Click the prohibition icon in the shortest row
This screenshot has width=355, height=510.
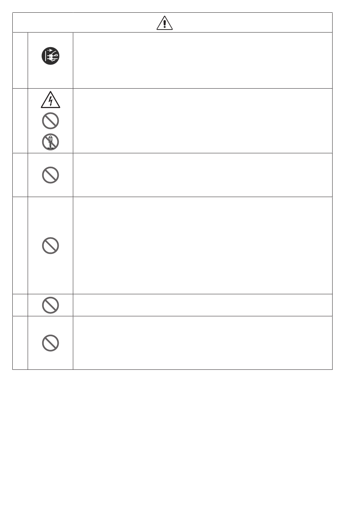(50, 305)
